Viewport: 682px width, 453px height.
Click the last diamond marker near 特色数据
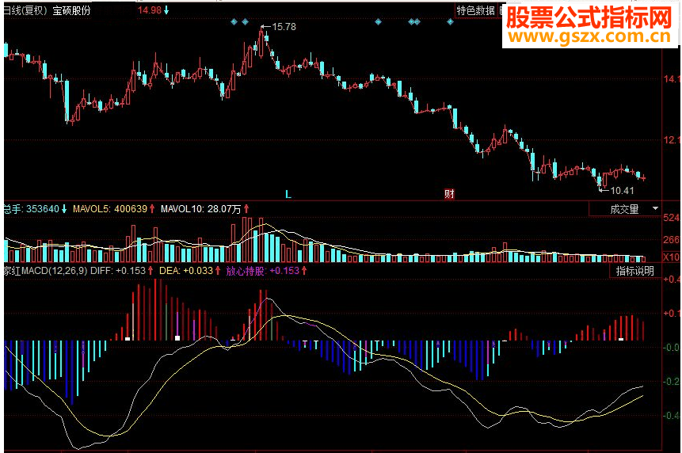click(x=450, y=21)
